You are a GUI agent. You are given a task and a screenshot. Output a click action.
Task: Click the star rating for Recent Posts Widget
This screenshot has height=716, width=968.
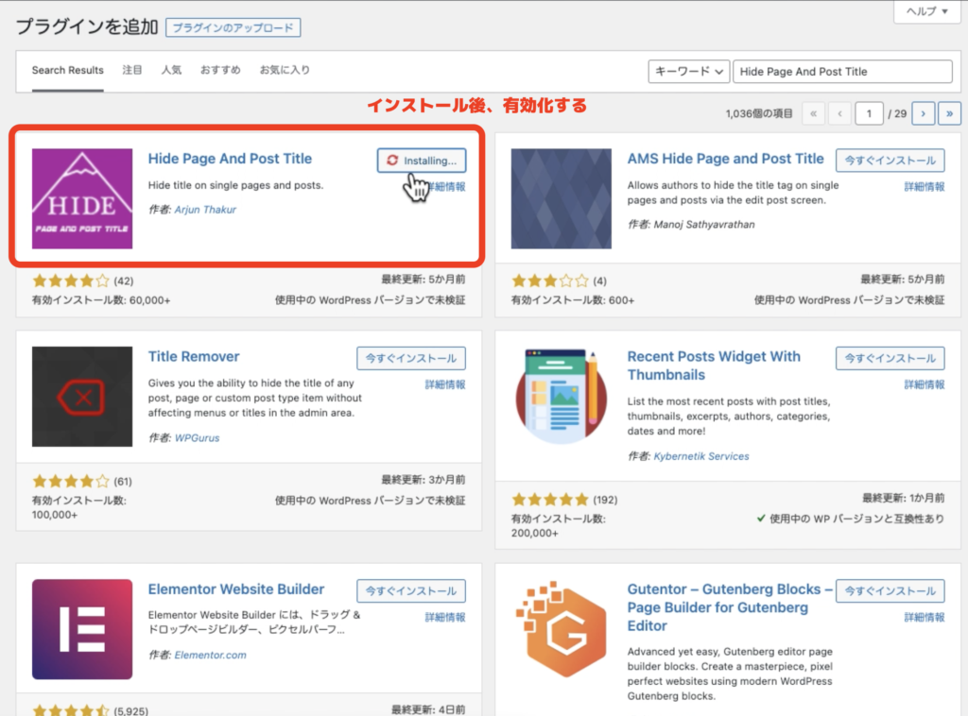550,500
